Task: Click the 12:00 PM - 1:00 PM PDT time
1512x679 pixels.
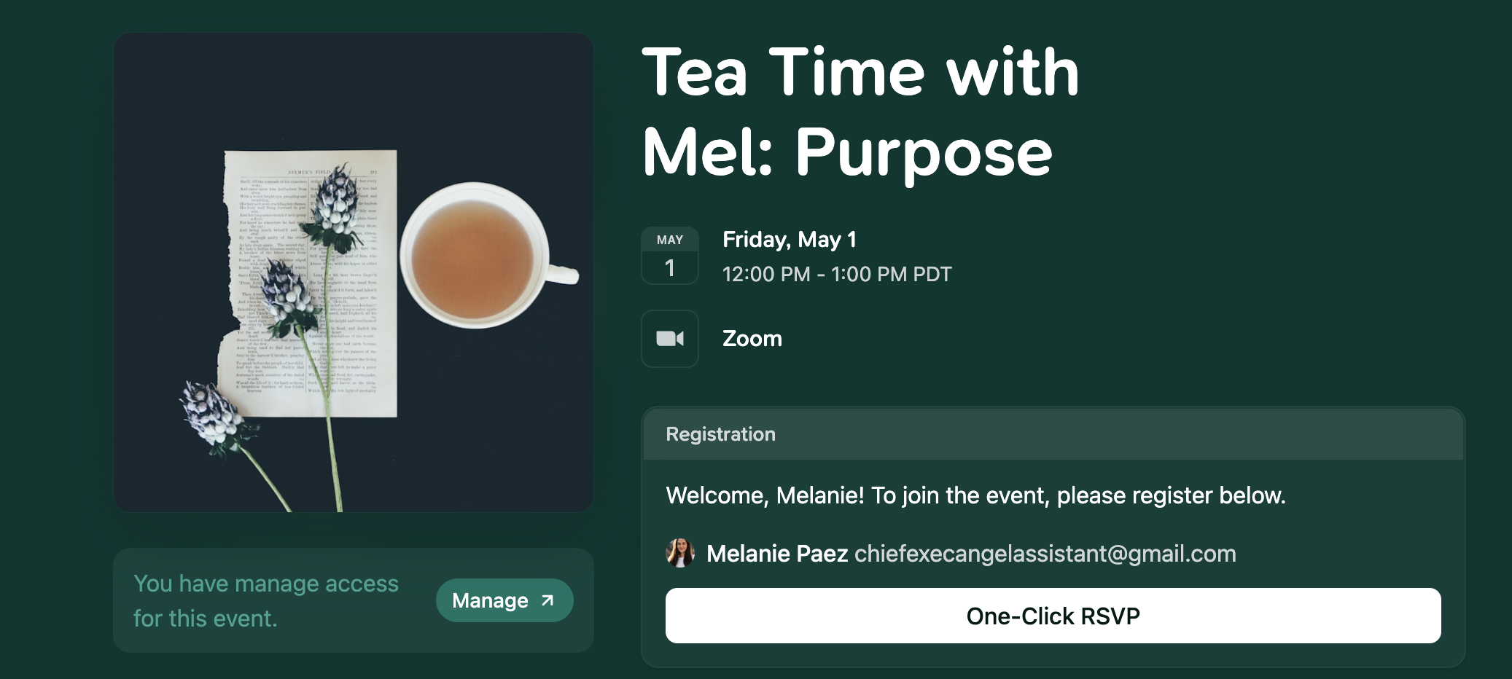Action: pyautogui.click(x=837, y=274)
